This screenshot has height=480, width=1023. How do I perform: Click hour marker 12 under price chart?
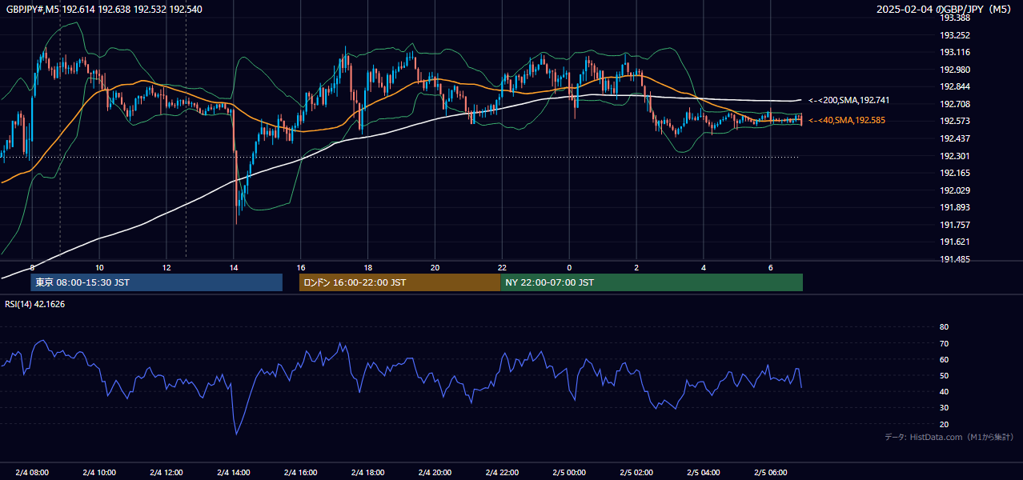(x=166, y=267)
